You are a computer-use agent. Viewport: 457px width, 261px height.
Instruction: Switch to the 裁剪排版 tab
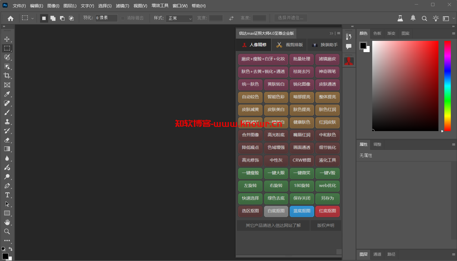[x=290, y=45]
